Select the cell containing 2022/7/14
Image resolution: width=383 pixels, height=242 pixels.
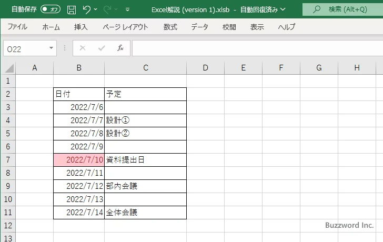coord(79,213)
